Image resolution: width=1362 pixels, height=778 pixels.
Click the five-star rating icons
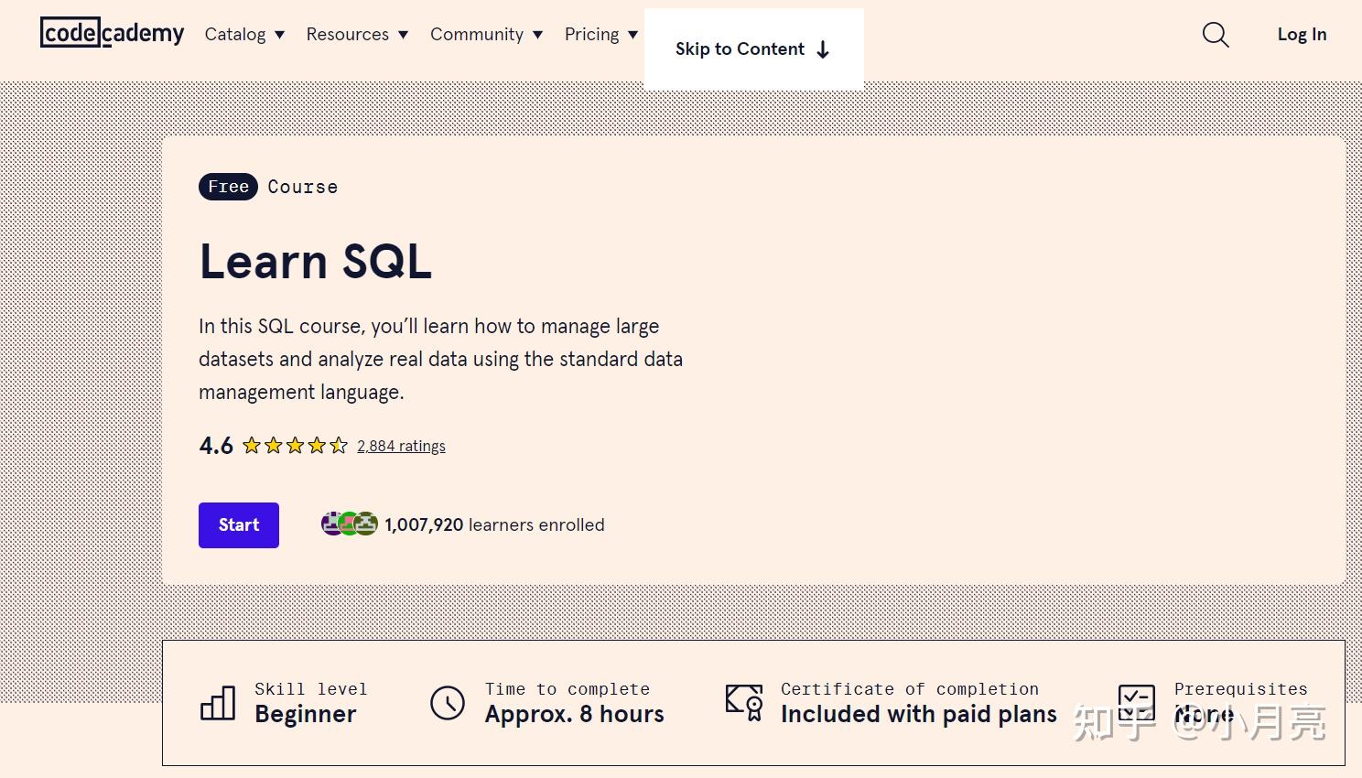(295, 446)
